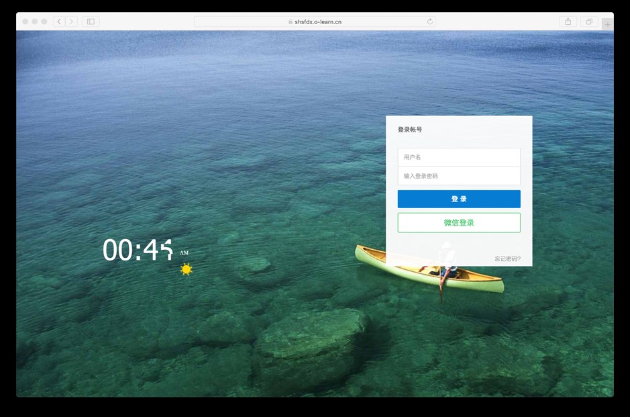Go back using Safari's back arrow
630x417 pixels.
pos(59,21)
